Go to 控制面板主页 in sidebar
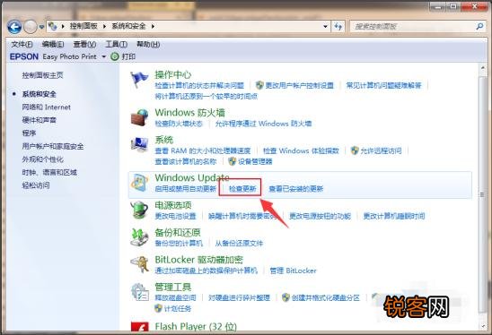The width and height of the screenshot is (492, 335). 43,75
